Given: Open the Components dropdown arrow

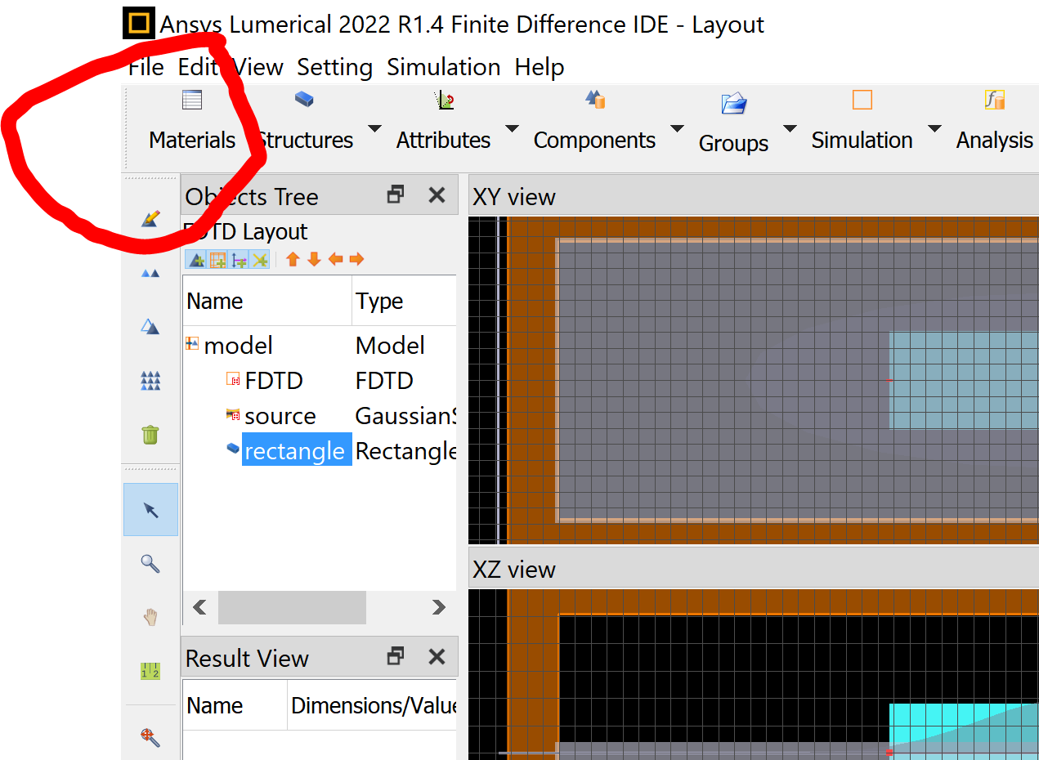Looking at the screenshot, I should (x=677, y=128).
